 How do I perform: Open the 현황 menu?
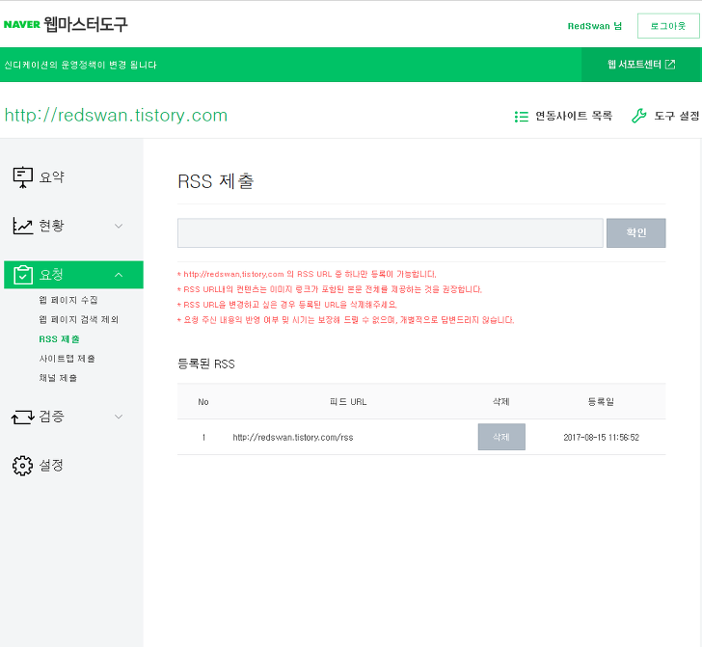point(52,226)
